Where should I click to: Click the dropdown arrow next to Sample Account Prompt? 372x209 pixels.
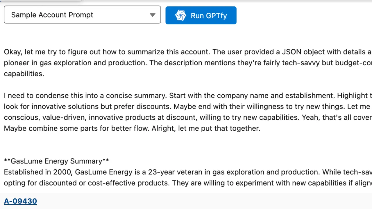pyautogui.click(x=153, y=15)
